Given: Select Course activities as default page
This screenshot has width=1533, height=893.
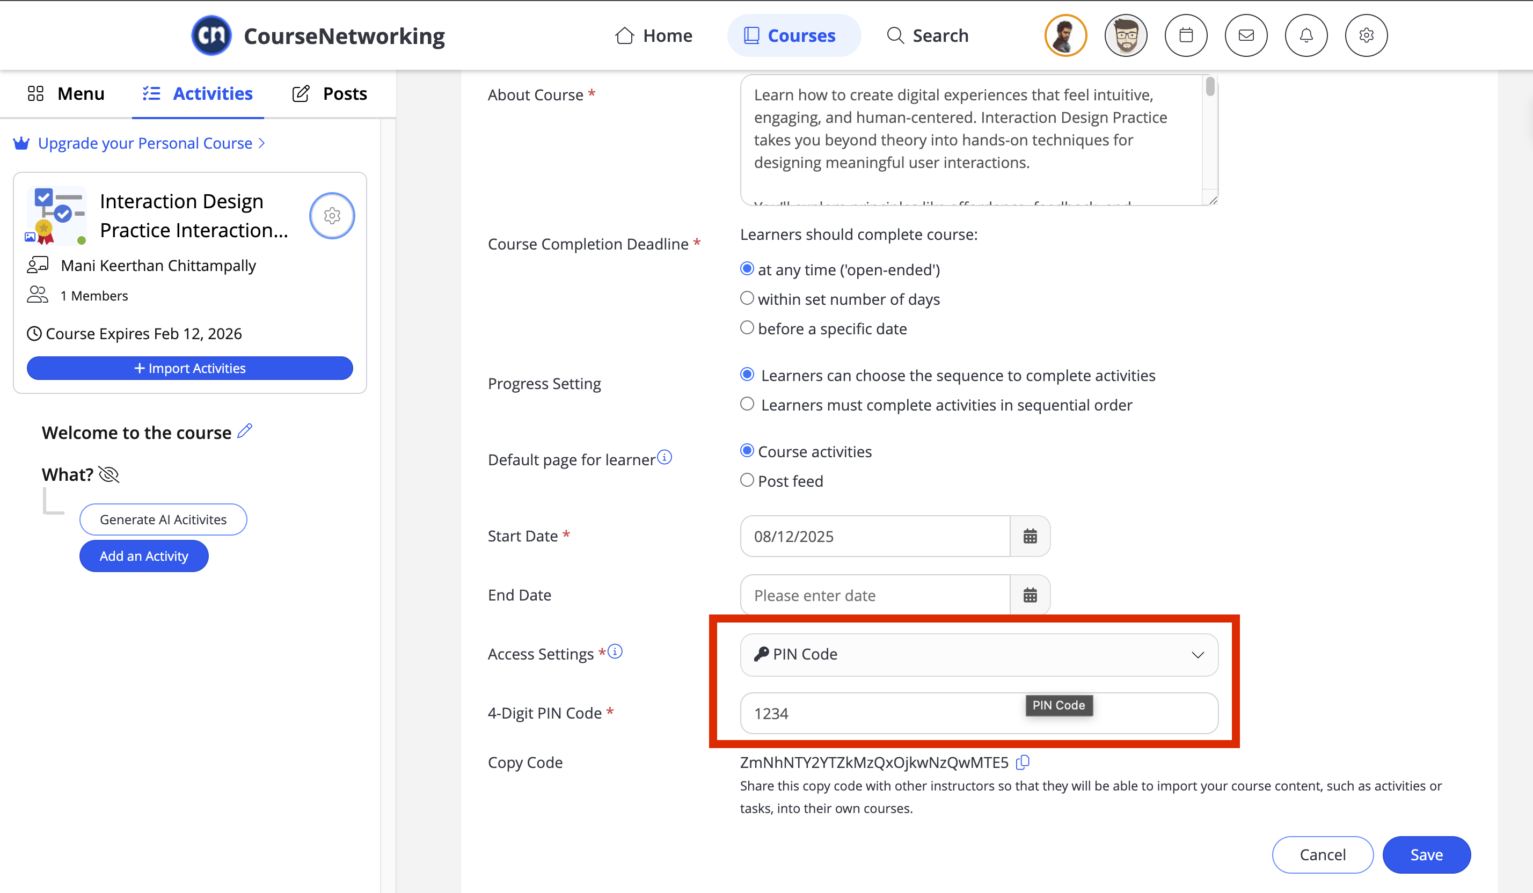Looking at the screenshot, I should (747, 450).
